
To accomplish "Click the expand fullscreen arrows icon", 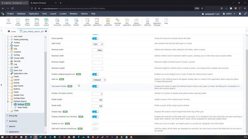I will click(x=245, y=14).
